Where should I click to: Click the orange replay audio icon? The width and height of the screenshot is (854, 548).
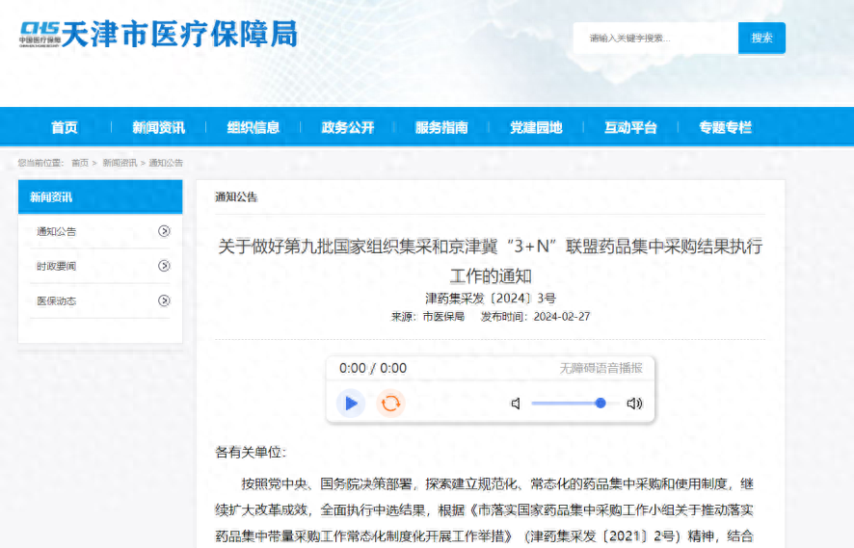pyautogui.click(x=390, y=404)
